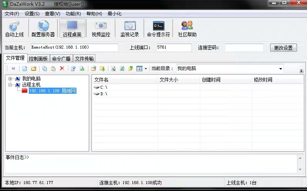Viewport: 307px width, 191px height.
Task: Select 远程主机 in the tree
Action: pyautogui.click(x=32, y=85)
